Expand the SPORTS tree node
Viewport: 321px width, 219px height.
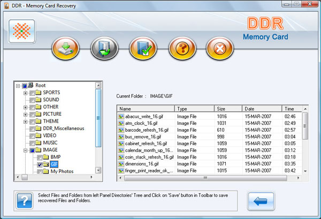(x=25, y=93)
